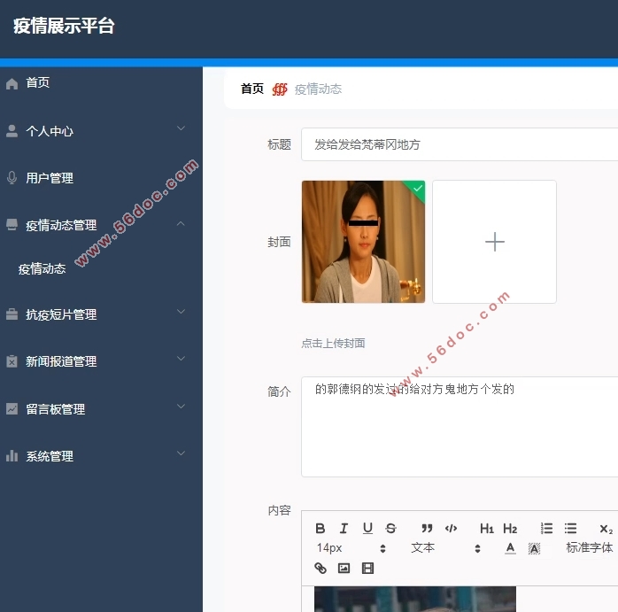Click the plus box to upload a cover
The width and height of the screenshot is (618, 612).
point(495,242)
